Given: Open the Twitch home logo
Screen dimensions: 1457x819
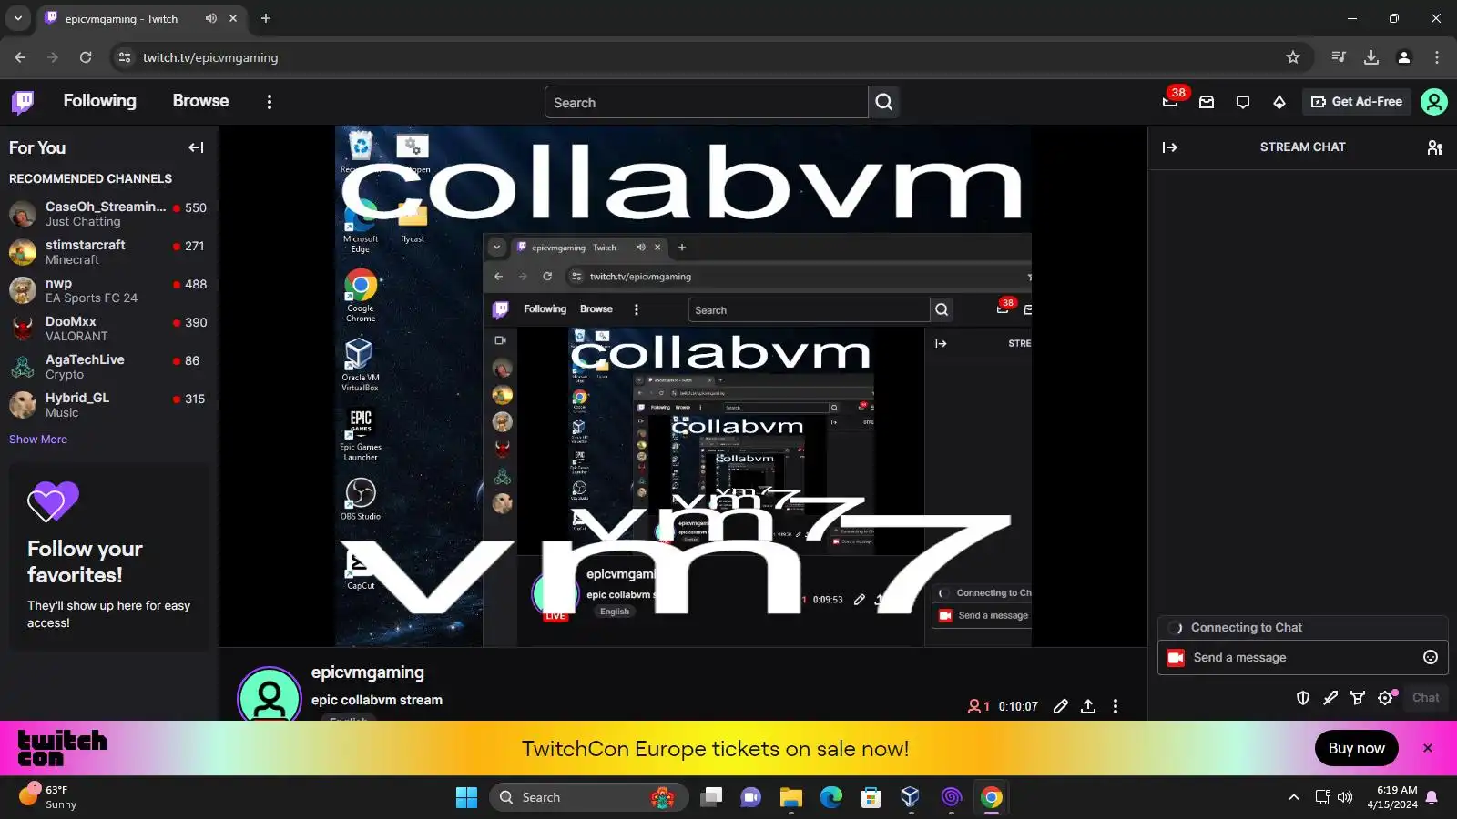Looking at the screenshot, I should 23,102.
